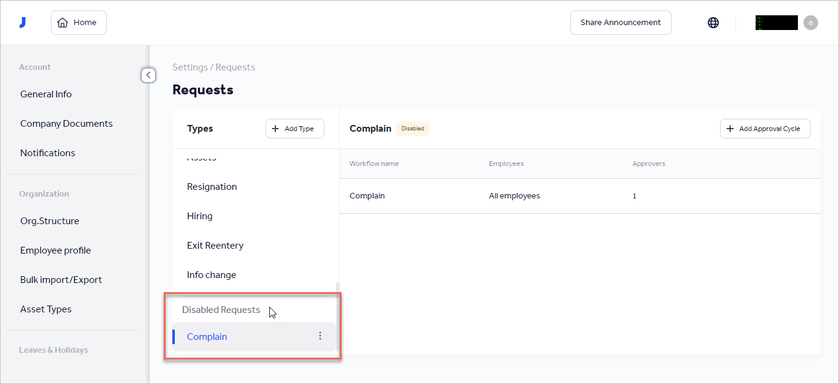The height and width of the screenshot is (384, 839).
Task: Select the Hiring request type
Action: 199,216
